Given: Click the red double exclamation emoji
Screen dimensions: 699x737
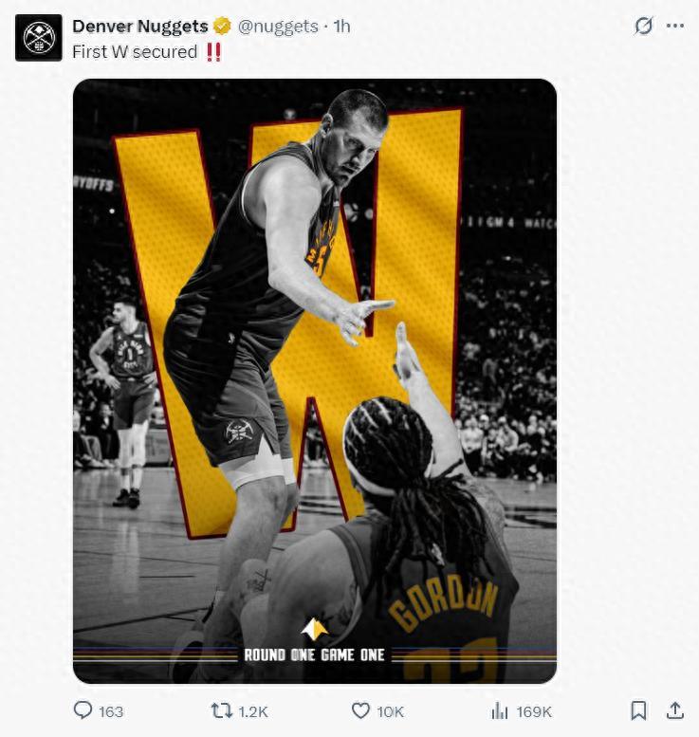Looking at the screenshot, I should click(213, 52).
